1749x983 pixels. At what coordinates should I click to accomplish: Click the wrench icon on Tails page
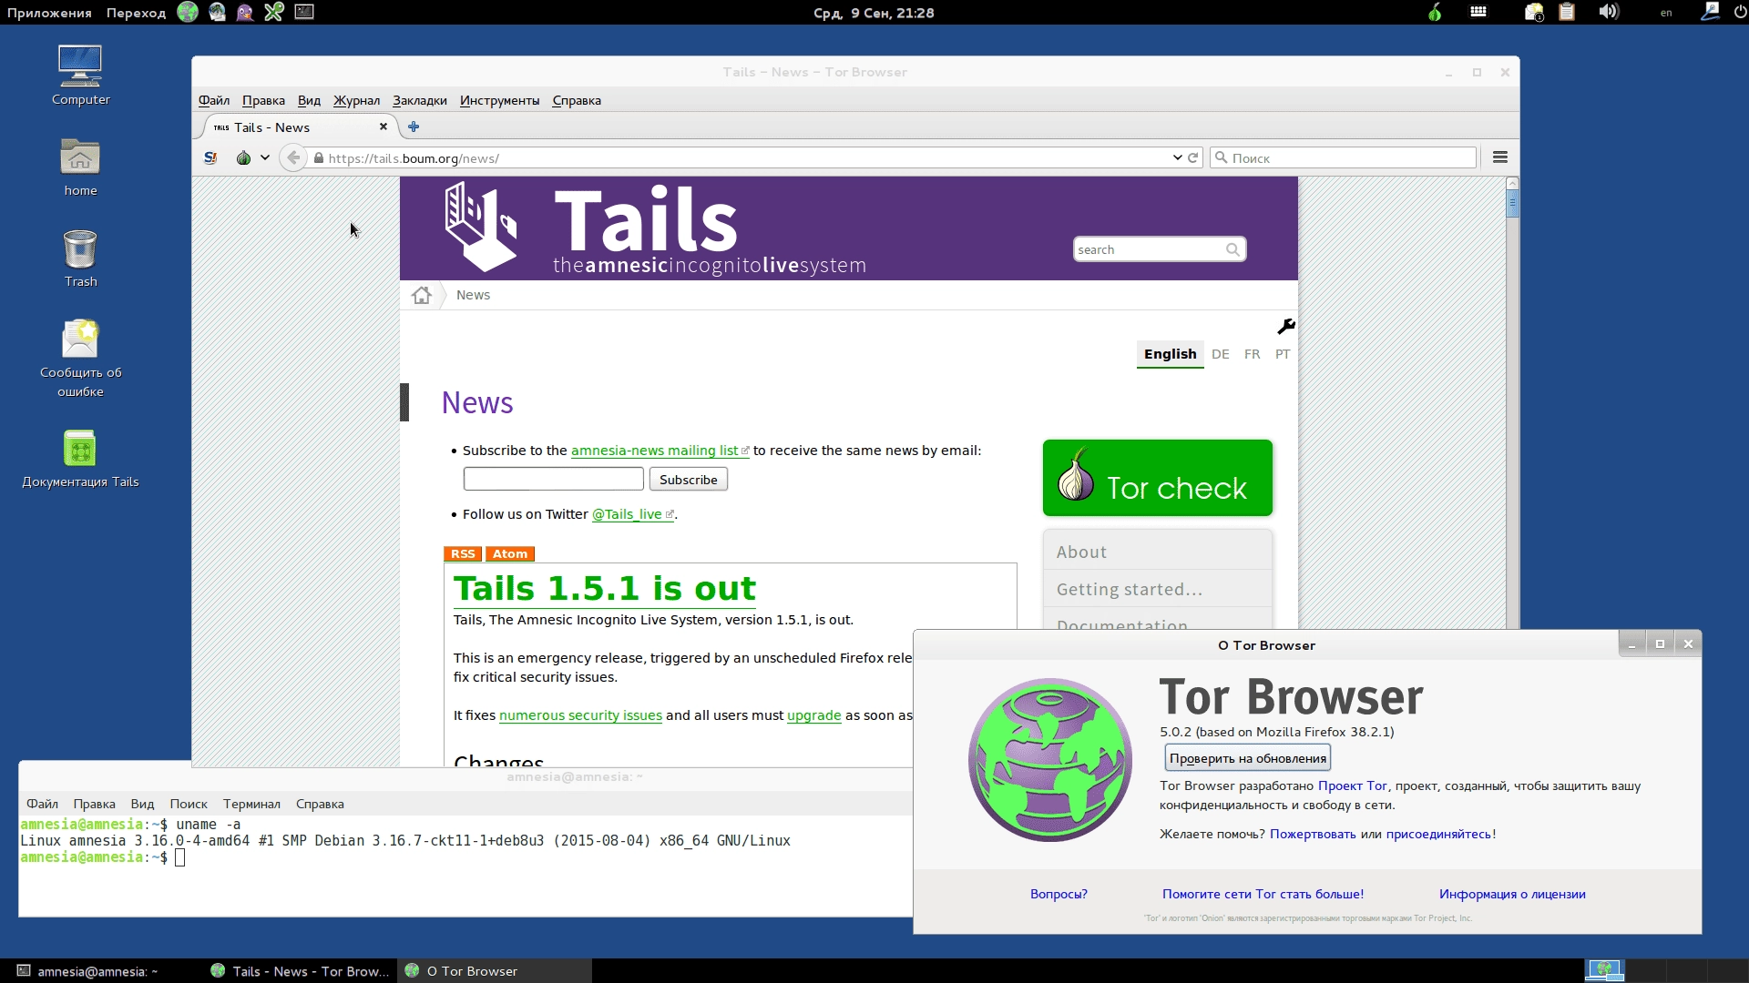[1286, 326]
